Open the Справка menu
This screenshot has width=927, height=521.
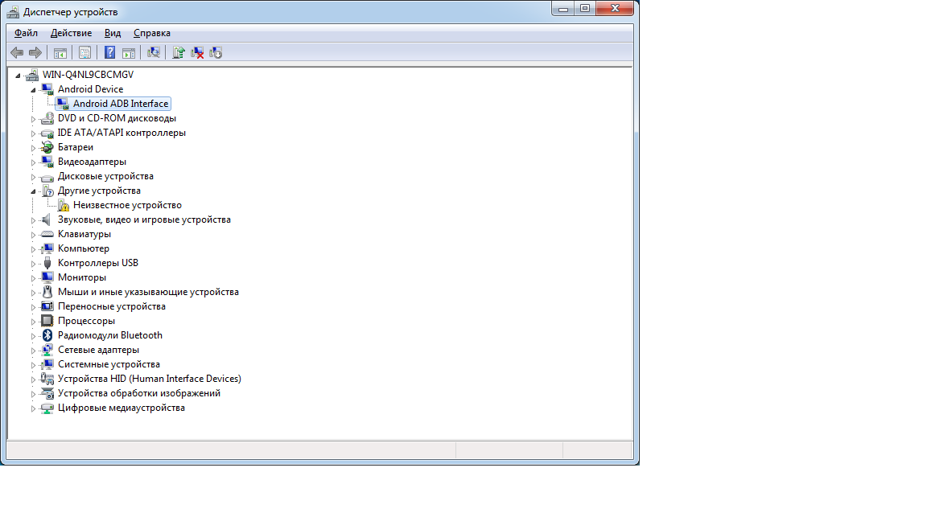152,33
